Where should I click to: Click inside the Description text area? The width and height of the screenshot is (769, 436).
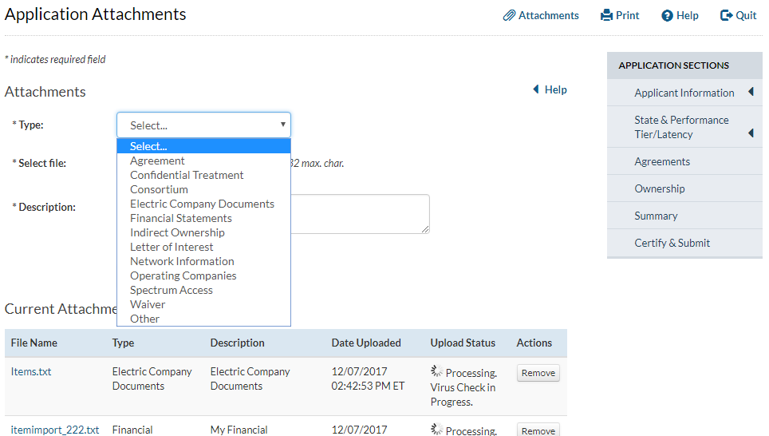[x=359, y=214]
